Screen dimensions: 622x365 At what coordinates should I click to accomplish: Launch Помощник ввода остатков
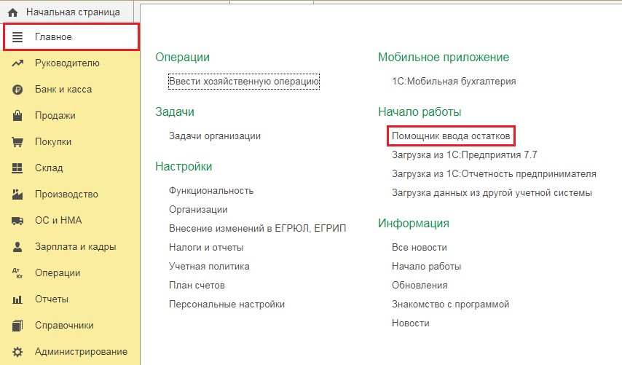tap(451, 136)
